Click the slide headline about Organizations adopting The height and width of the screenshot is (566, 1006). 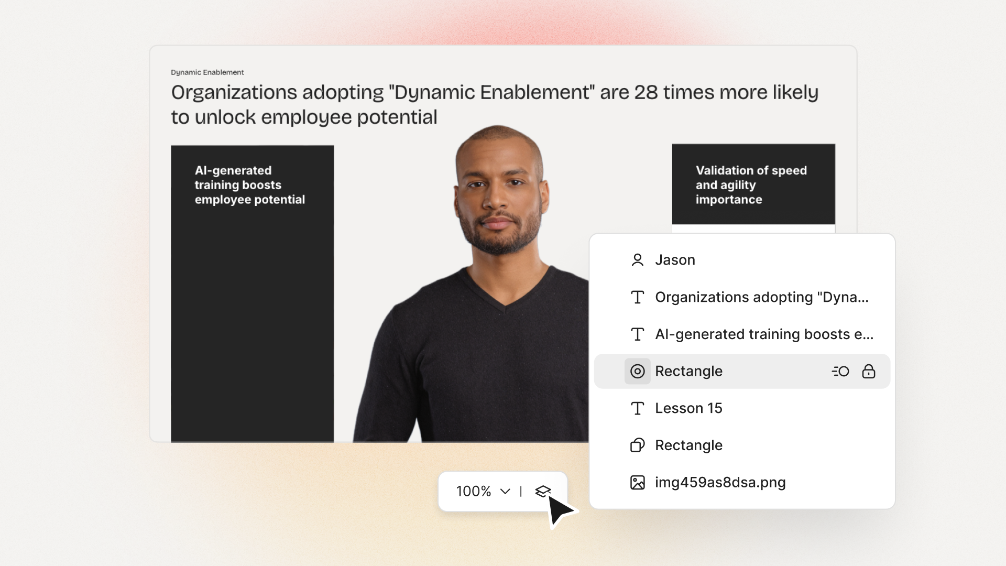click(x=495, y=104)
